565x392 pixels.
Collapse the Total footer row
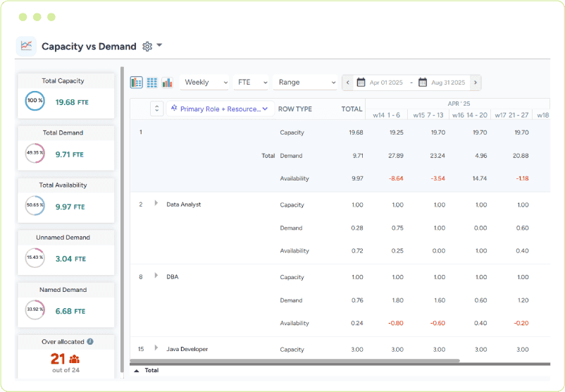pos(137,371)
